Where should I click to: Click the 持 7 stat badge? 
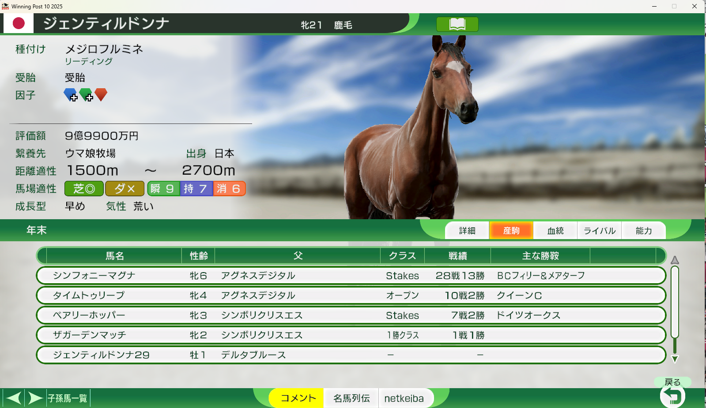(196, 189)
